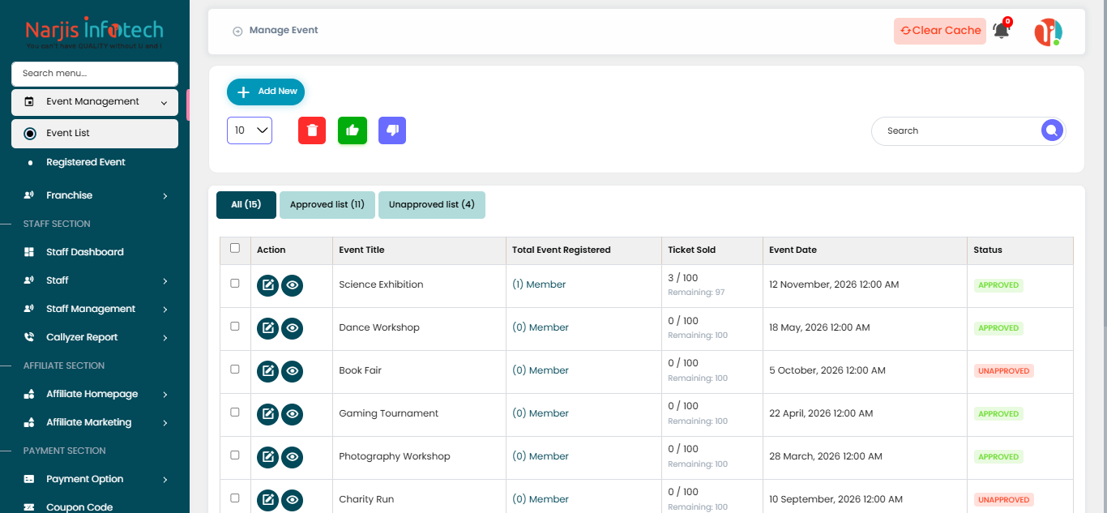The width and height of the screenshot is (1107, 513).
Task: Open the rows-per-page dropdown showing 10
Action: click(x=250, y=130)
